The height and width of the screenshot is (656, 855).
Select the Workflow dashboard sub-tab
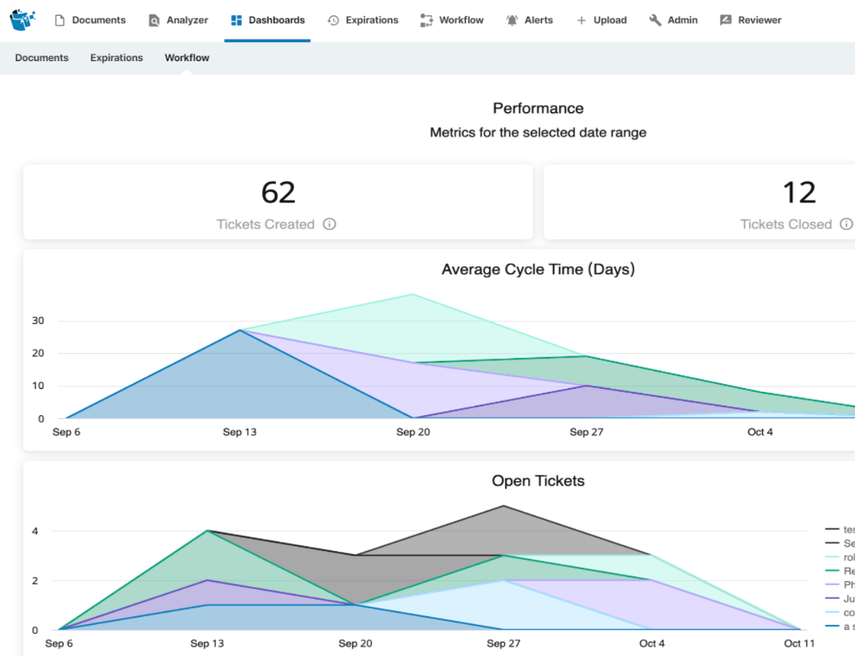(187, 58)
